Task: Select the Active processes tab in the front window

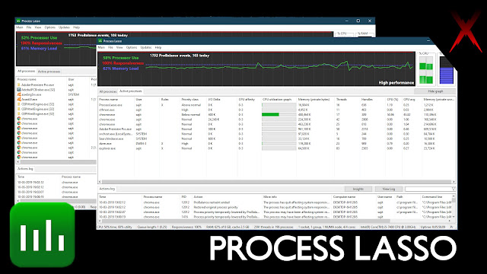Action: coord(130,91)
